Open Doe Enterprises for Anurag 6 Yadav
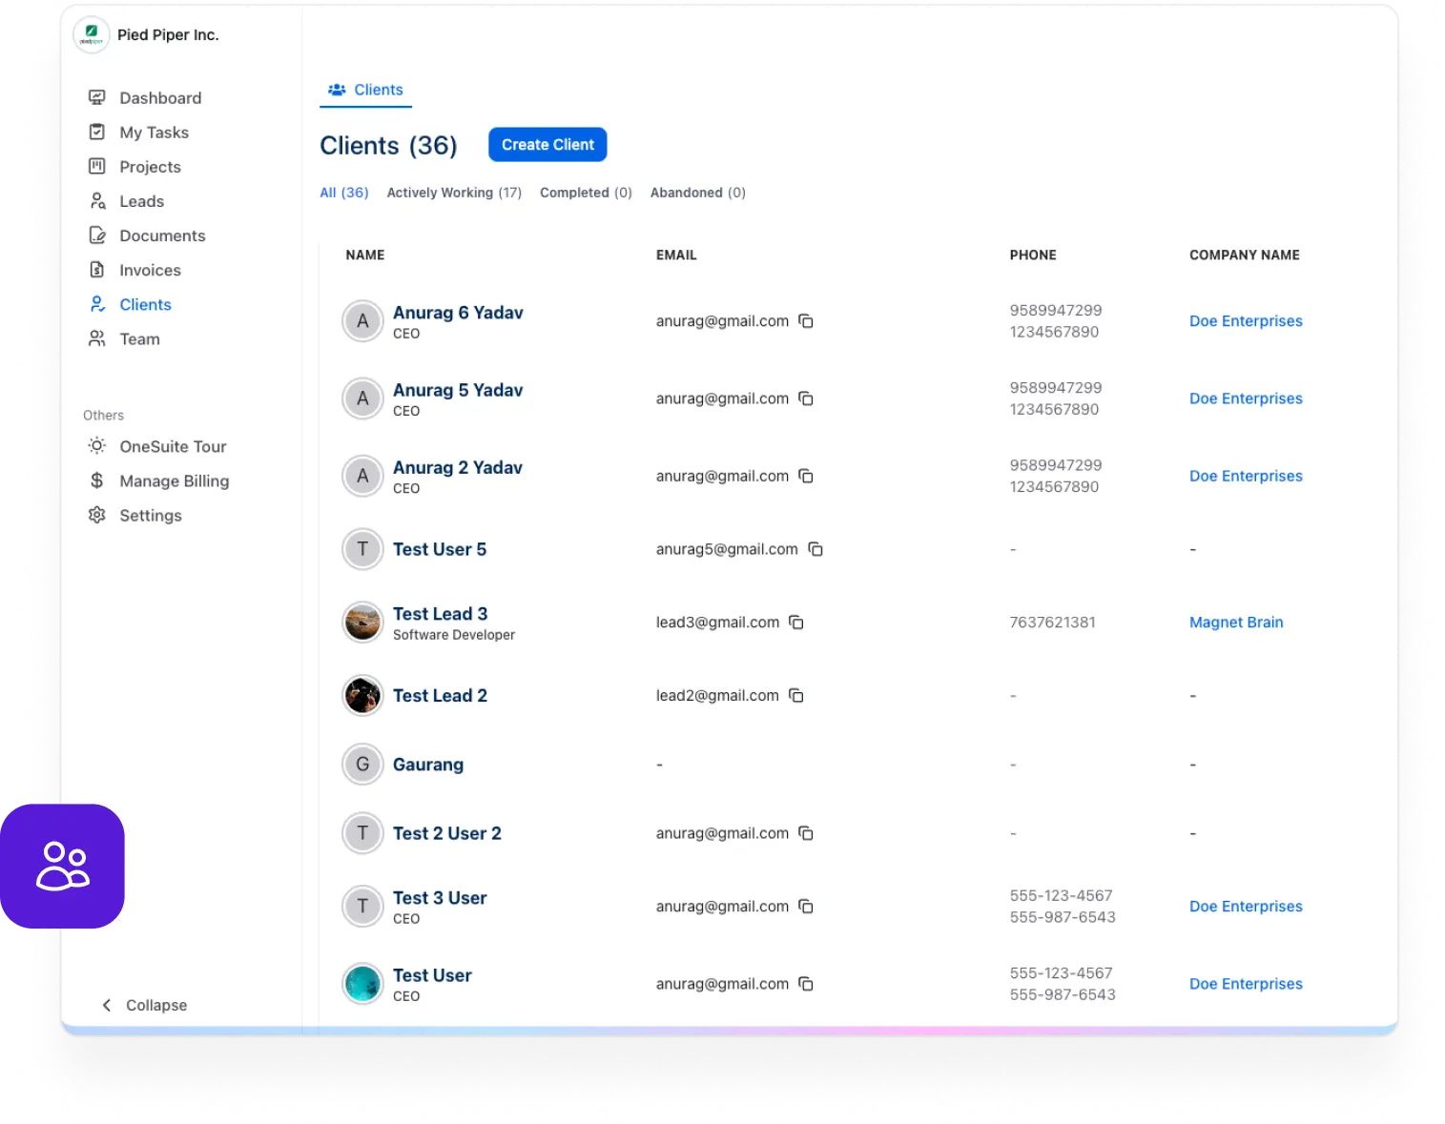The image size is (1445, 1124). pos(1246,321)
